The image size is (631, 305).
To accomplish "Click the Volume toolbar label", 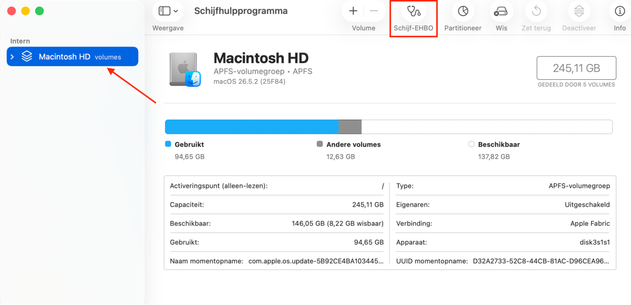I will [x=364, y=28].
